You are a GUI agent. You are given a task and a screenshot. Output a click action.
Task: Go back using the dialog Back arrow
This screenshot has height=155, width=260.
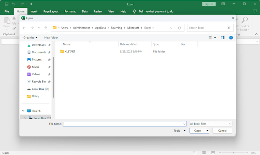coord(24,28)
